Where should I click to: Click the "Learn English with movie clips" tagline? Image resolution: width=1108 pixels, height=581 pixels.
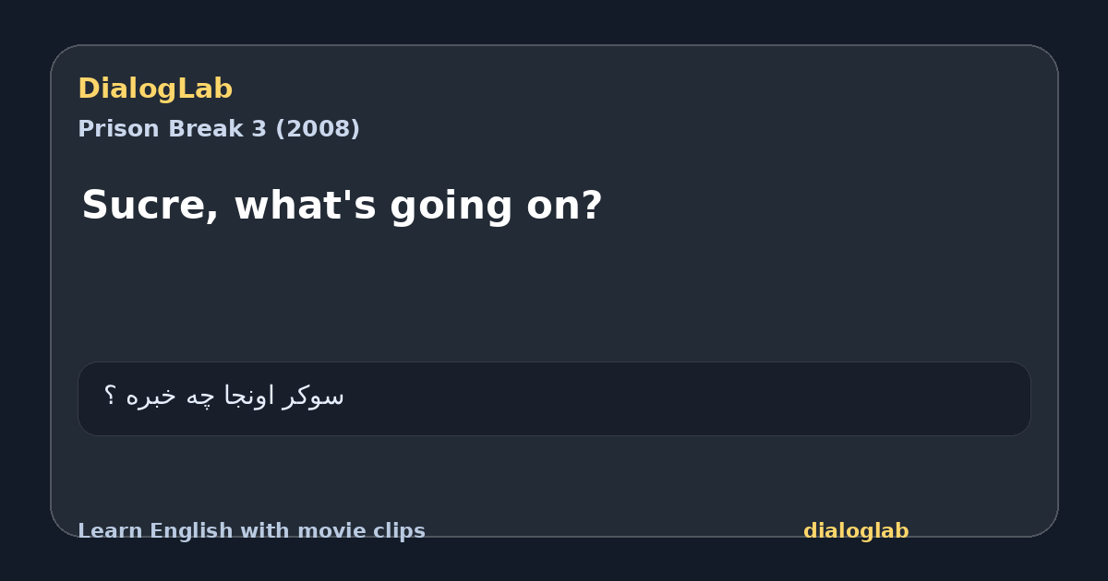(251, 531)
